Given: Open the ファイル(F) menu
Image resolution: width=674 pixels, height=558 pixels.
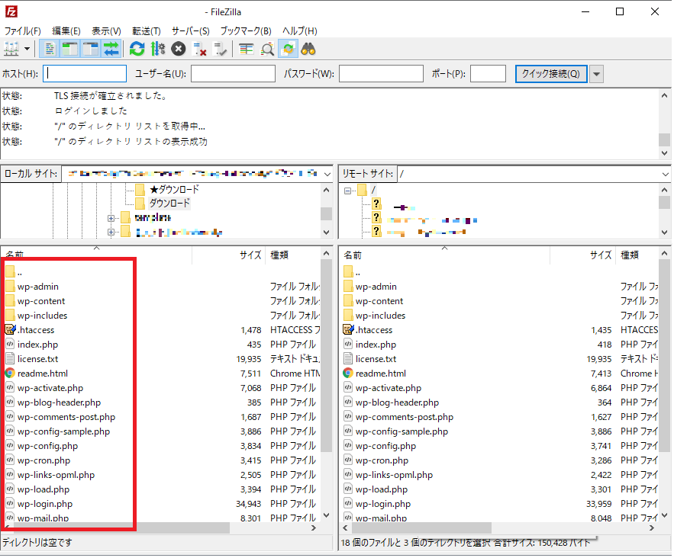Looking at the screenshot, I should pos(22,31).
